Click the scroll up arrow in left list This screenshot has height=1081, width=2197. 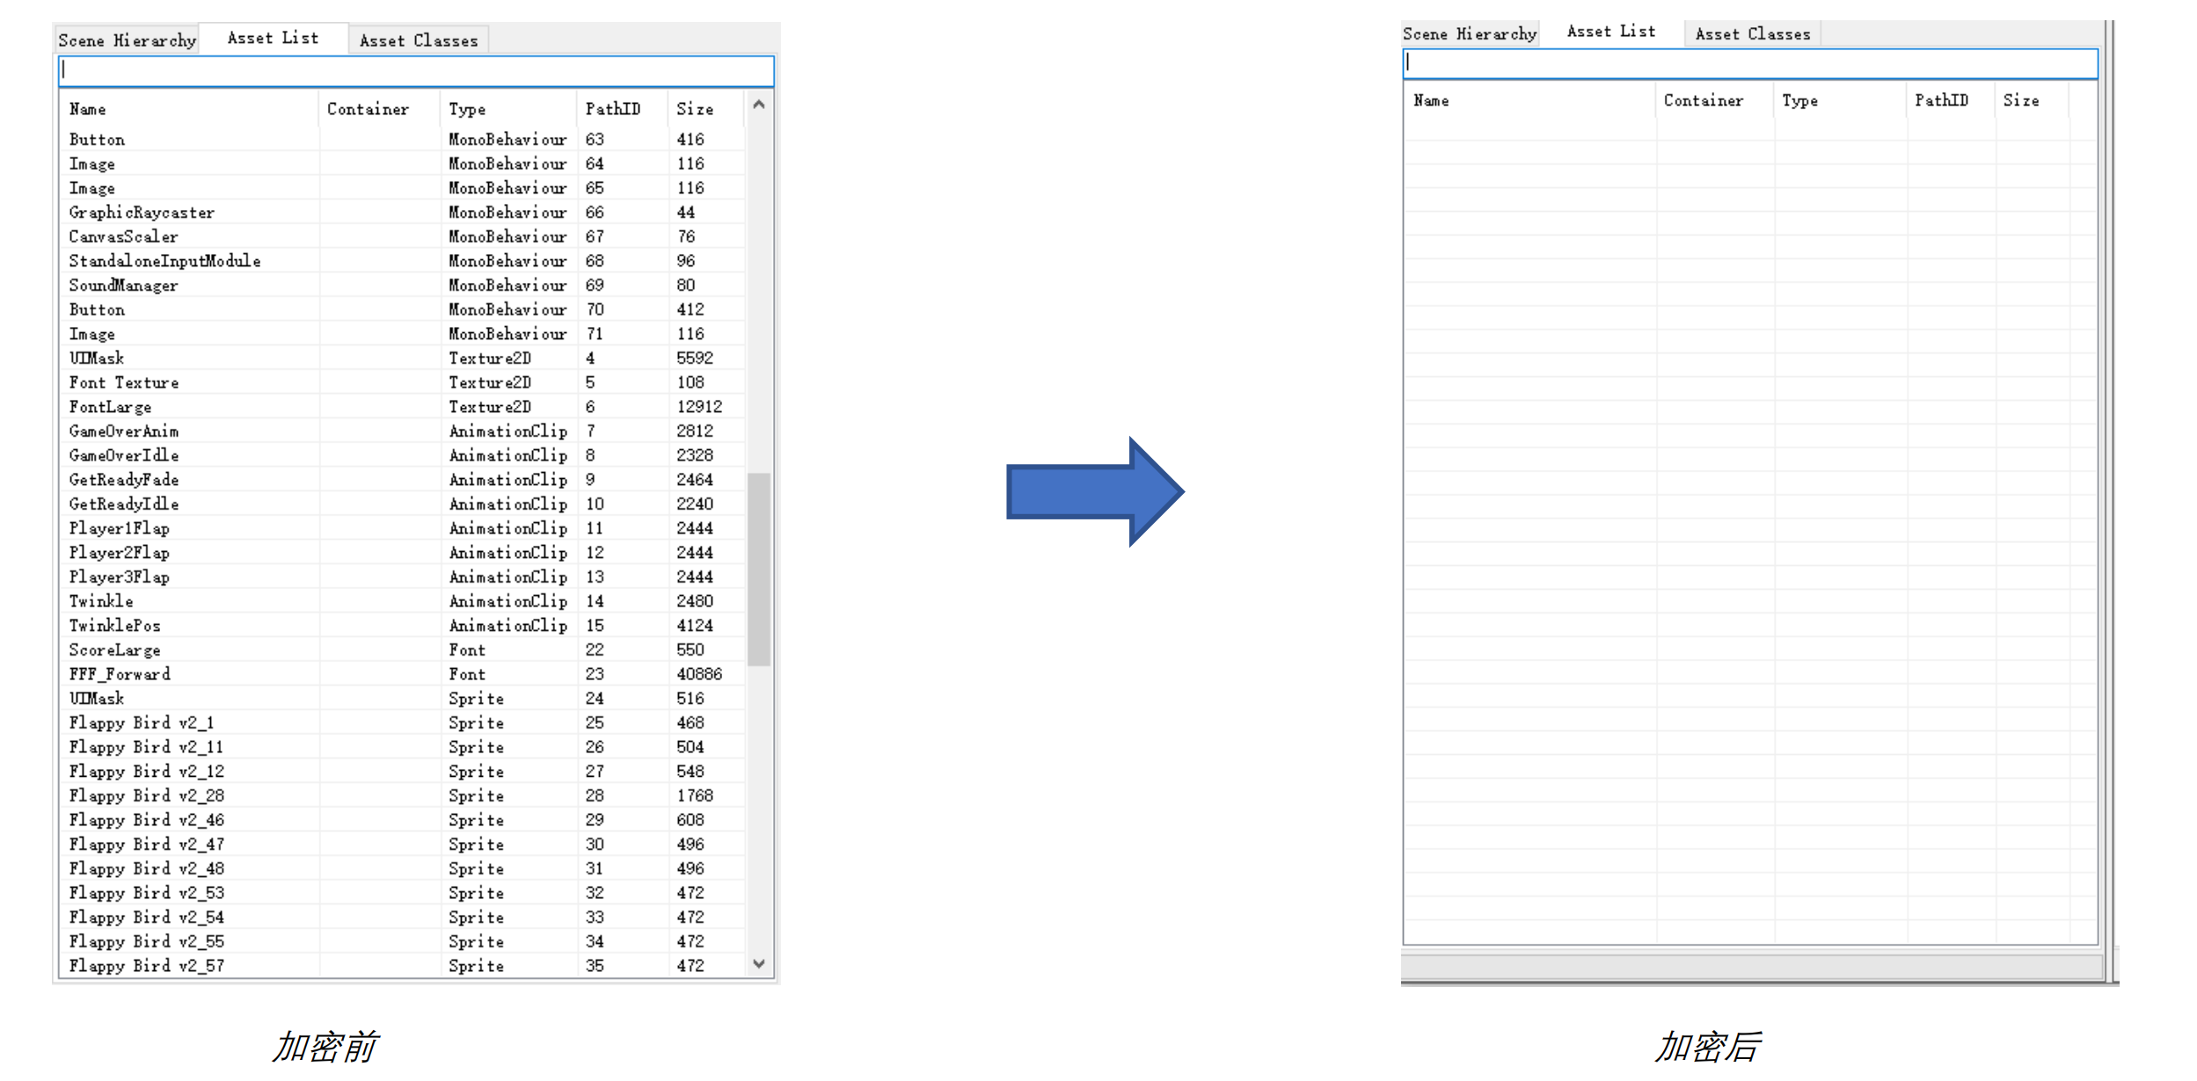coord(759,105)
